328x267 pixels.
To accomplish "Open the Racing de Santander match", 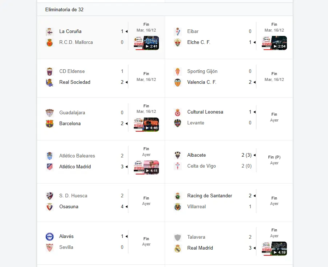I will point(209,196).
